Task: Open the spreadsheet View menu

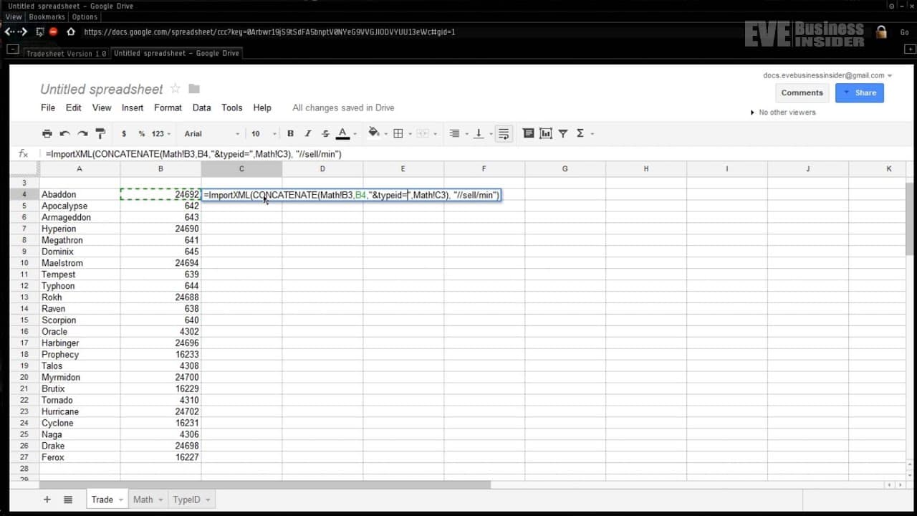Action: [102, 107]
